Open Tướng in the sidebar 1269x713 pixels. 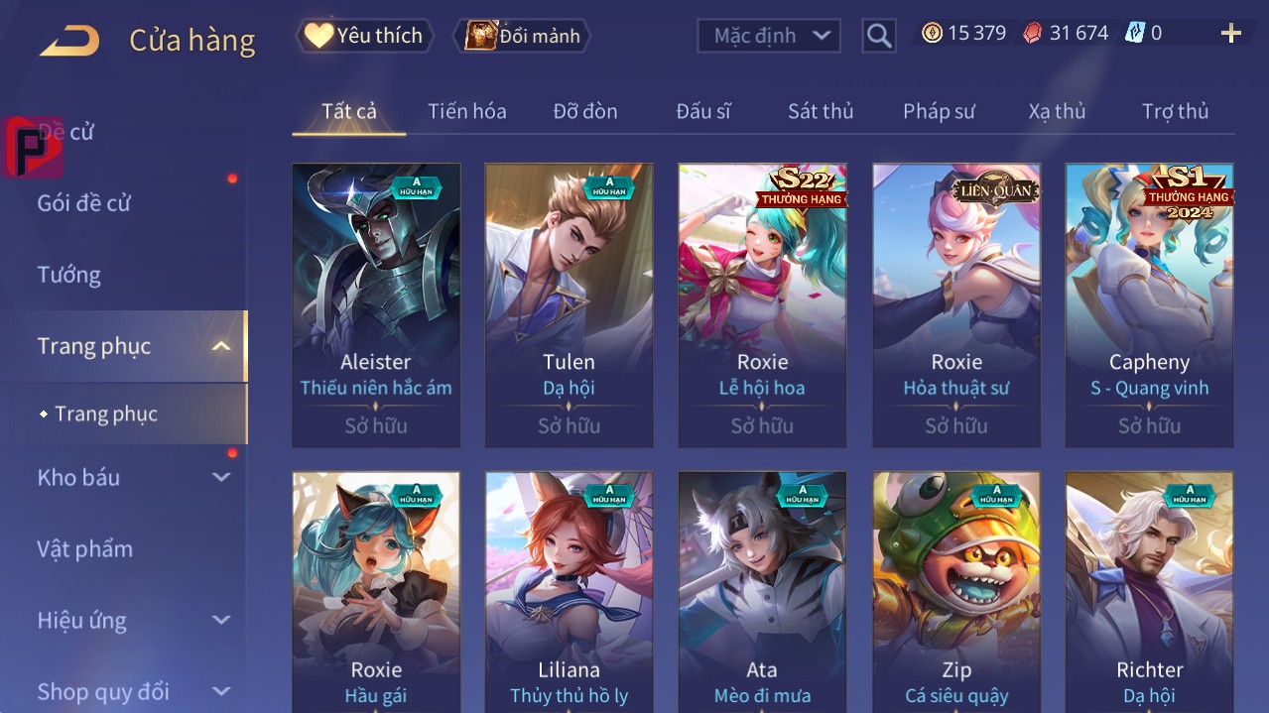[69, 275]
